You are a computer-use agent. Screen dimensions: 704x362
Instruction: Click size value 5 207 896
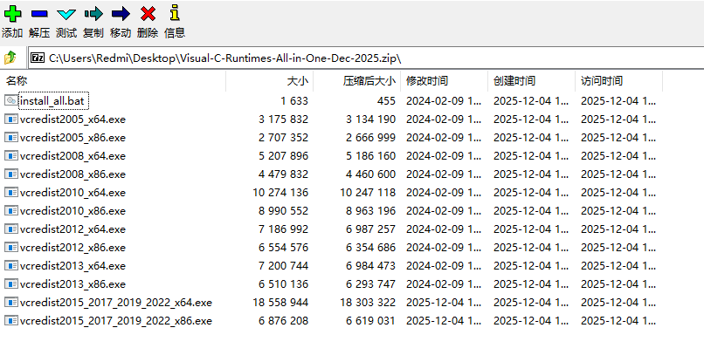pos(283,156)
